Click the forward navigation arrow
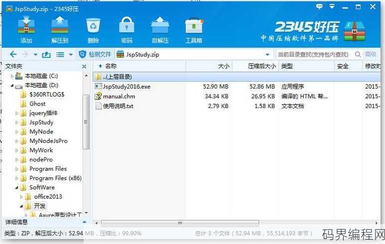 [x=25, y=54]
